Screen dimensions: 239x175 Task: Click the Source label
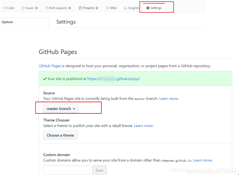[x=49, y=93]
